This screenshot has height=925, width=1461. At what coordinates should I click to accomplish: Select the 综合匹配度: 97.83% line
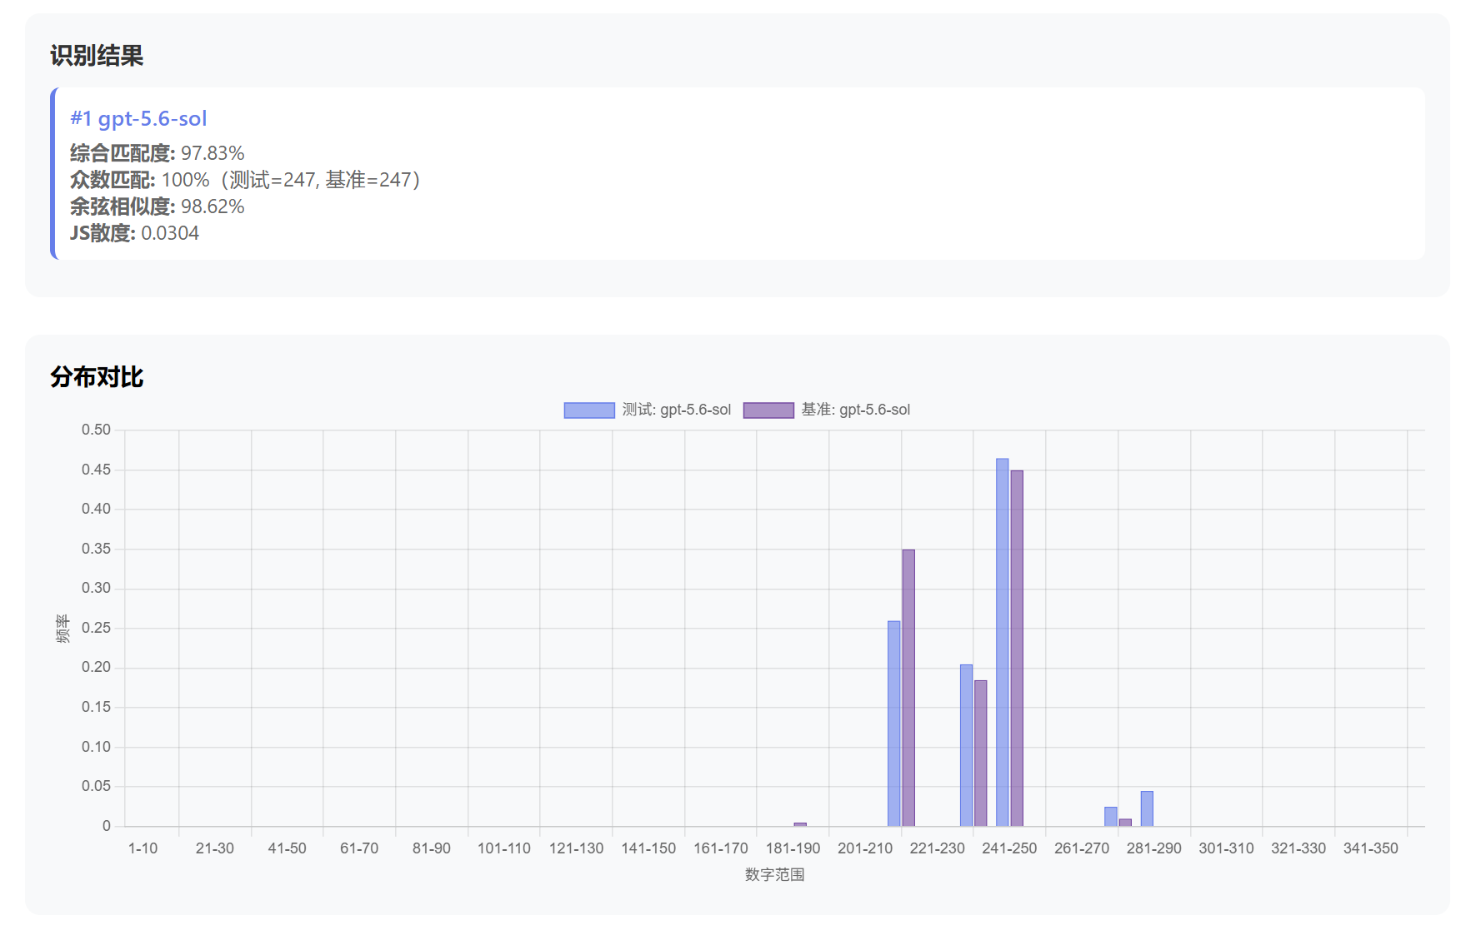click(x=158, y=153)
